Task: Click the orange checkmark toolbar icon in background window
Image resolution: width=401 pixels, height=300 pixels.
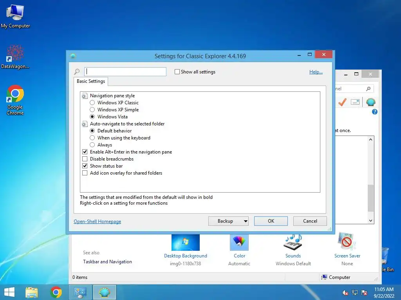Action: point(342,102)
